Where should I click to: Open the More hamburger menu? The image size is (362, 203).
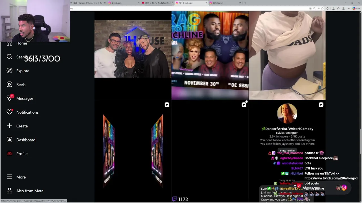click(9, 177)
